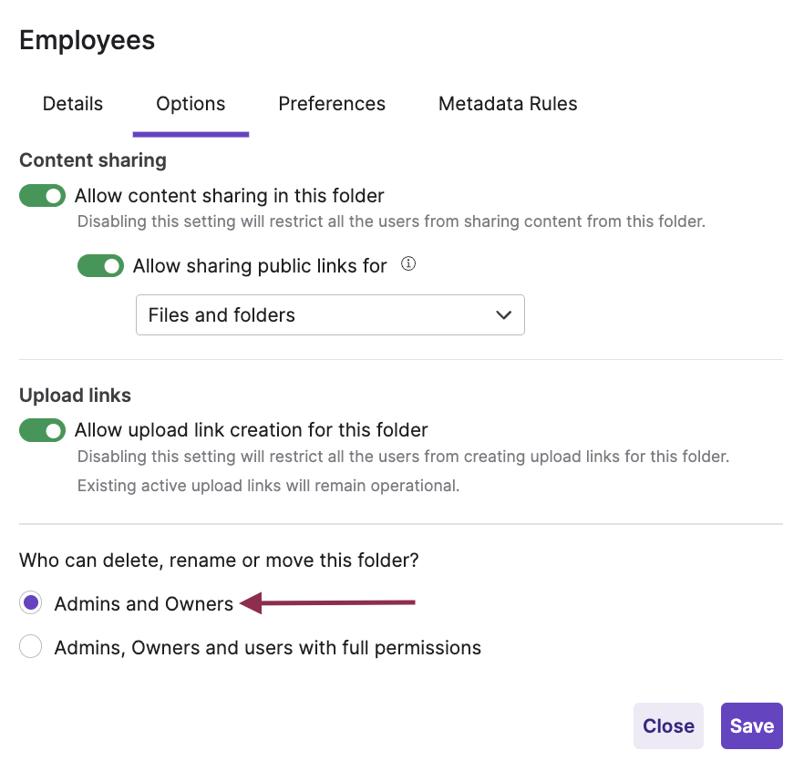Turn off the public links sharing switch

click(x=101, y=266)
